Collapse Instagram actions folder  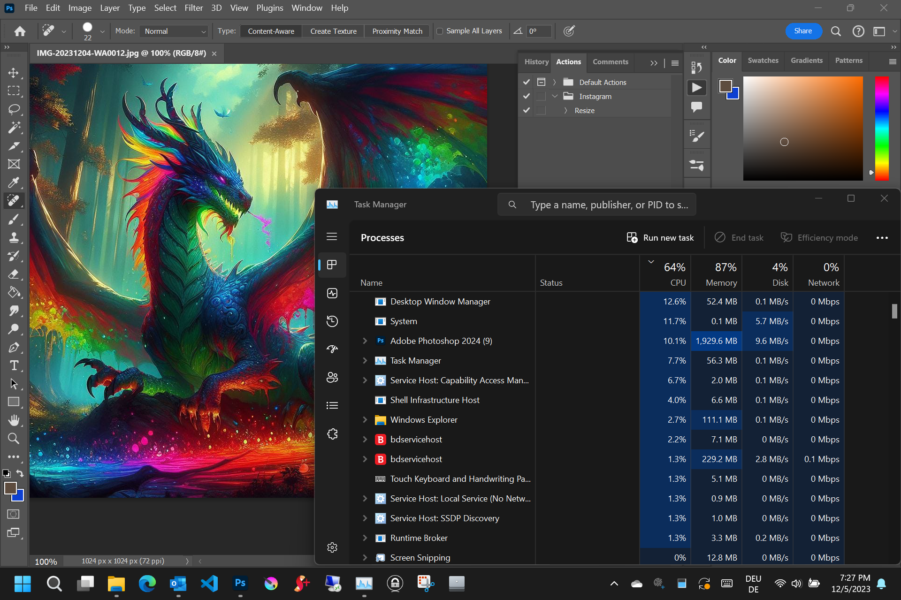555,96
